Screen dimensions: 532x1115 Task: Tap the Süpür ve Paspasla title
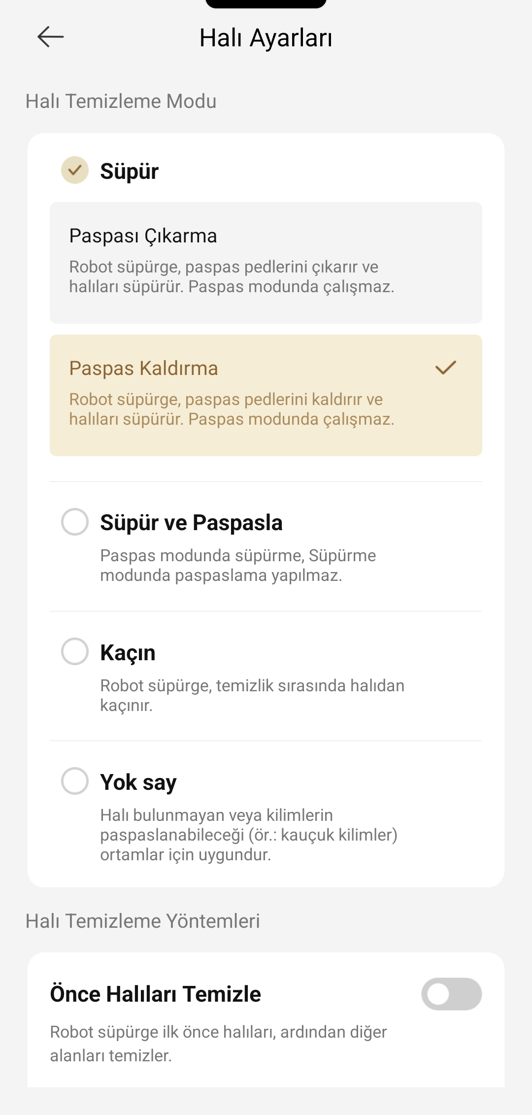pyautogui.click(x=191, y=523)
